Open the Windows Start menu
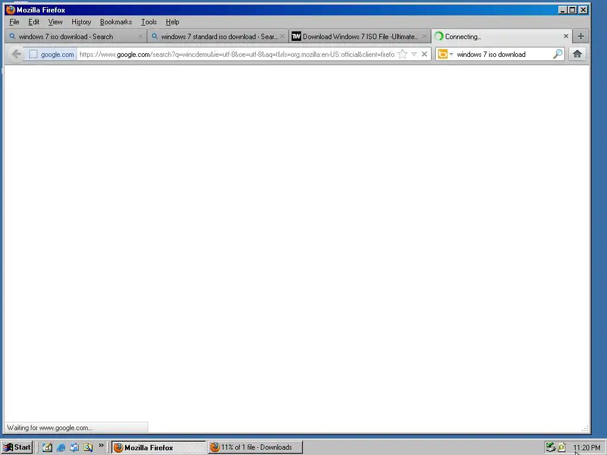Viewport: 607px width, 455px height. click(x=17, y=447)
